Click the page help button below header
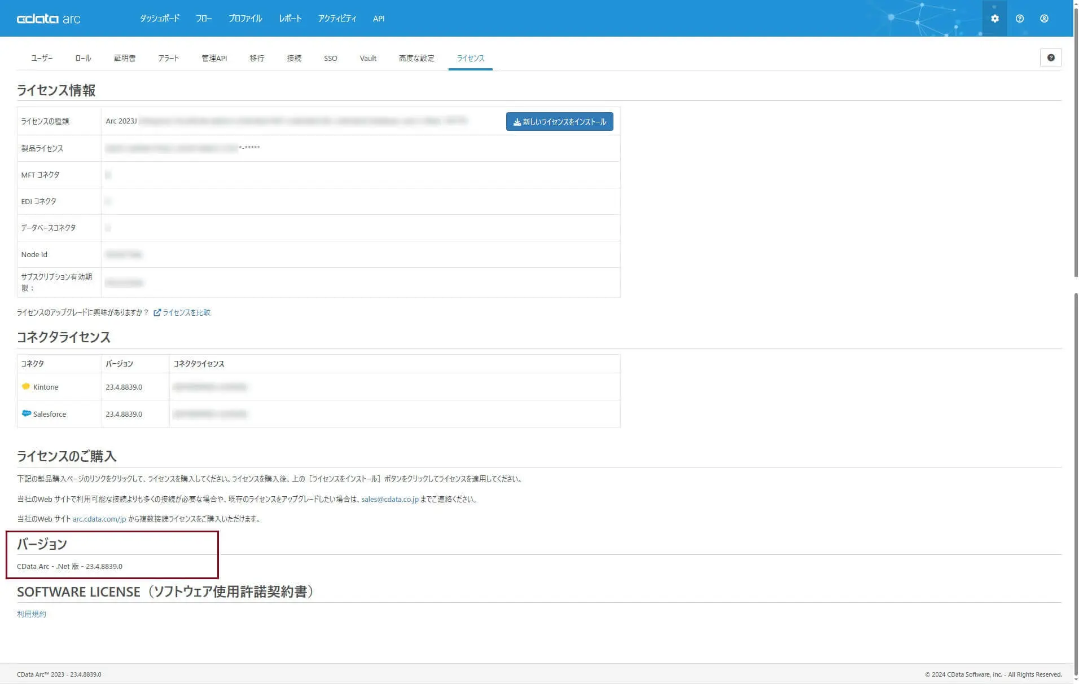1079x684 pixels. (x=1050, y=58)
